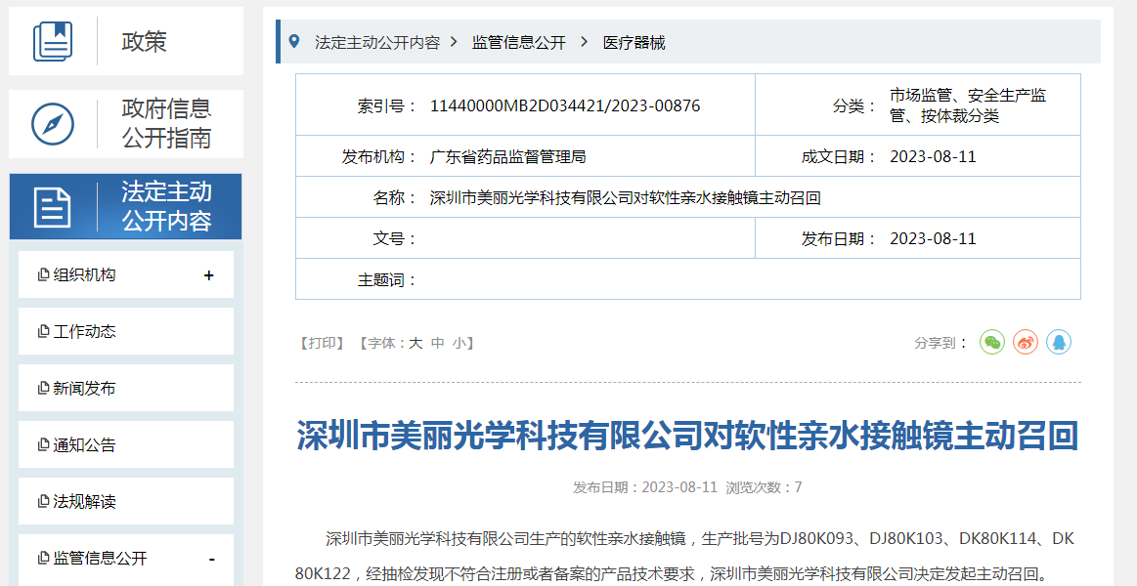Click the 索引号 field label
Image resolution: width=1137 pixels, height=586 pixels.
click(388, 105)
